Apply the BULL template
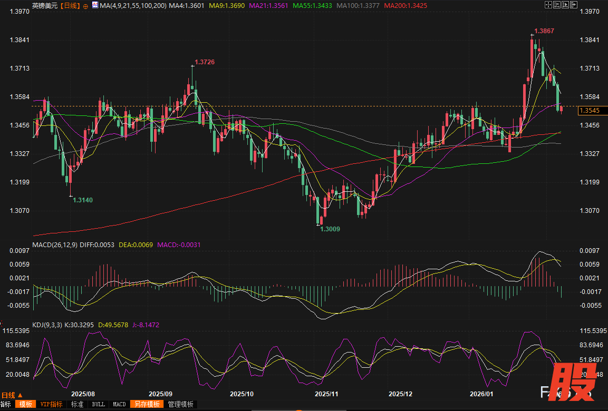 (x=98, y=404)
